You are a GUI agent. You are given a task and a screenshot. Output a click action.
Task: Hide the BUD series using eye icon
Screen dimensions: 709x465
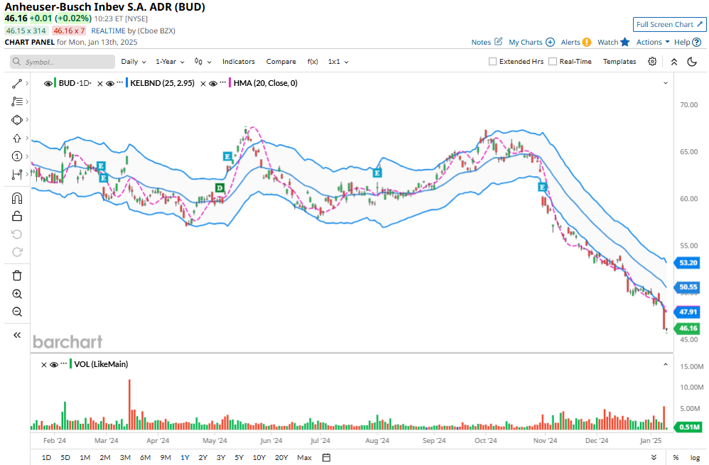pyautogui.click(x=48, y=83)
